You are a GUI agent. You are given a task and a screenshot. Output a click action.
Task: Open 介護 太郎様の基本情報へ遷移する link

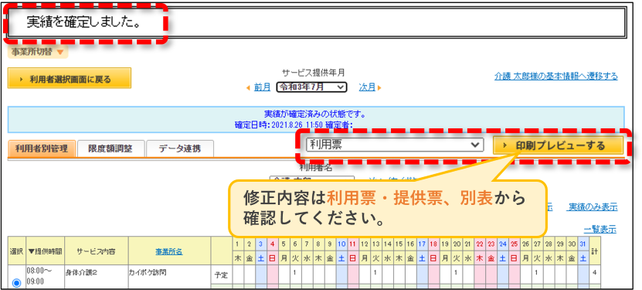coord(556,77)
